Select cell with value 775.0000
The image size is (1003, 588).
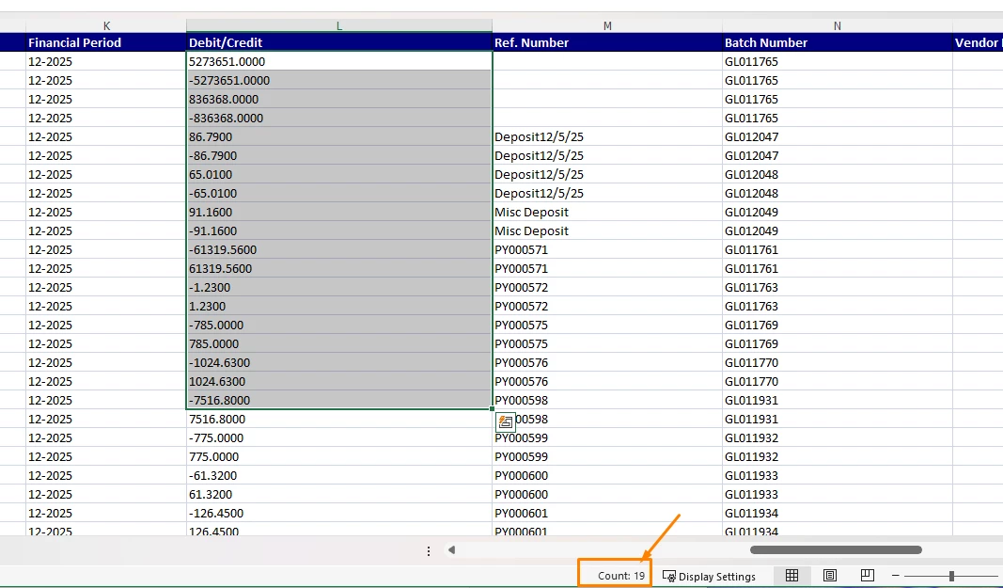click(339, 456)
